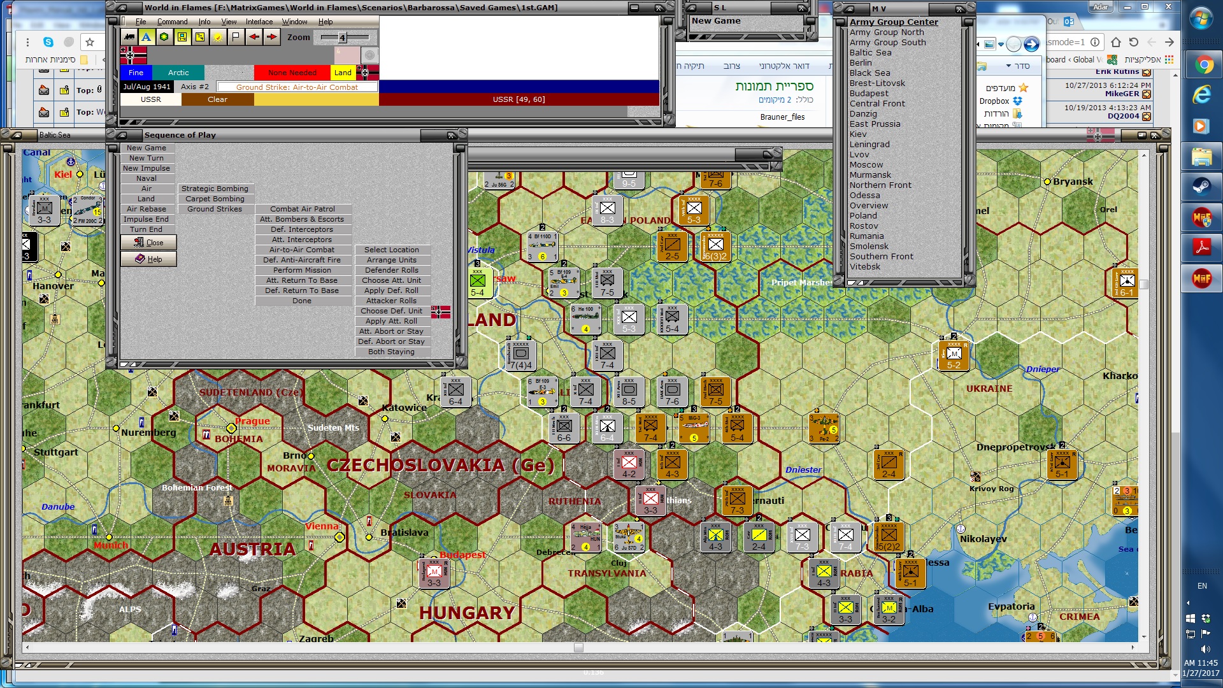Click the grey round button under the Zoom slider

tap(369, 55)
